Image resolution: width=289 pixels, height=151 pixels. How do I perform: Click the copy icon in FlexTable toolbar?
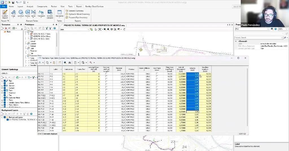(x=47, y=62)
